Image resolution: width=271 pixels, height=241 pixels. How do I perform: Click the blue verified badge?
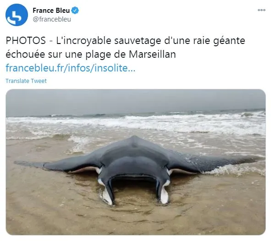point(75,11)
